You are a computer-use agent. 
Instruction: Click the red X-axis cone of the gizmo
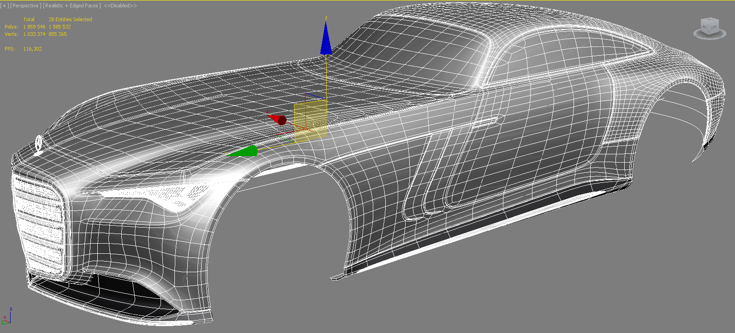pyautogui.click(x=278, y=119)
